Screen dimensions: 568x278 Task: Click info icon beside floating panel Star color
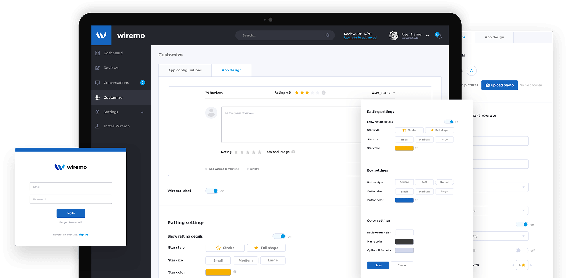(417, 148)
